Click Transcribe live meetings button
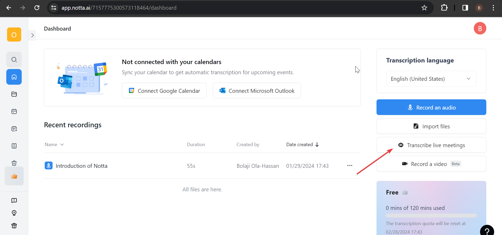The image size is (502, 235). 431,145
